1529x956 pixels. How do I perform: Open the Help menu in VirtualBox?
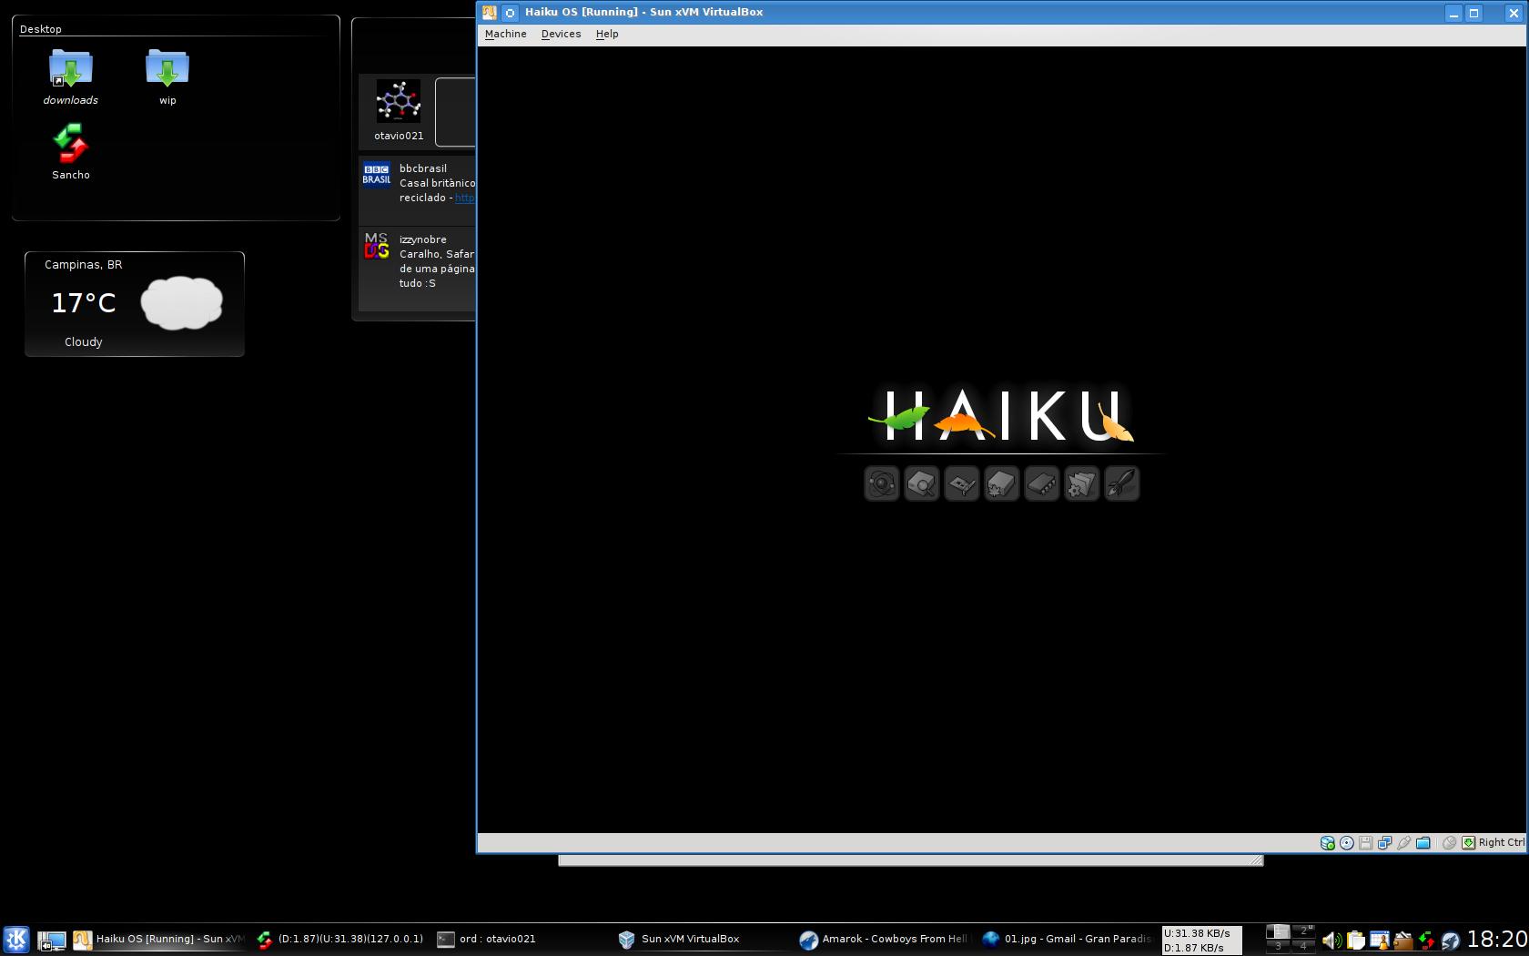(607, 34)
